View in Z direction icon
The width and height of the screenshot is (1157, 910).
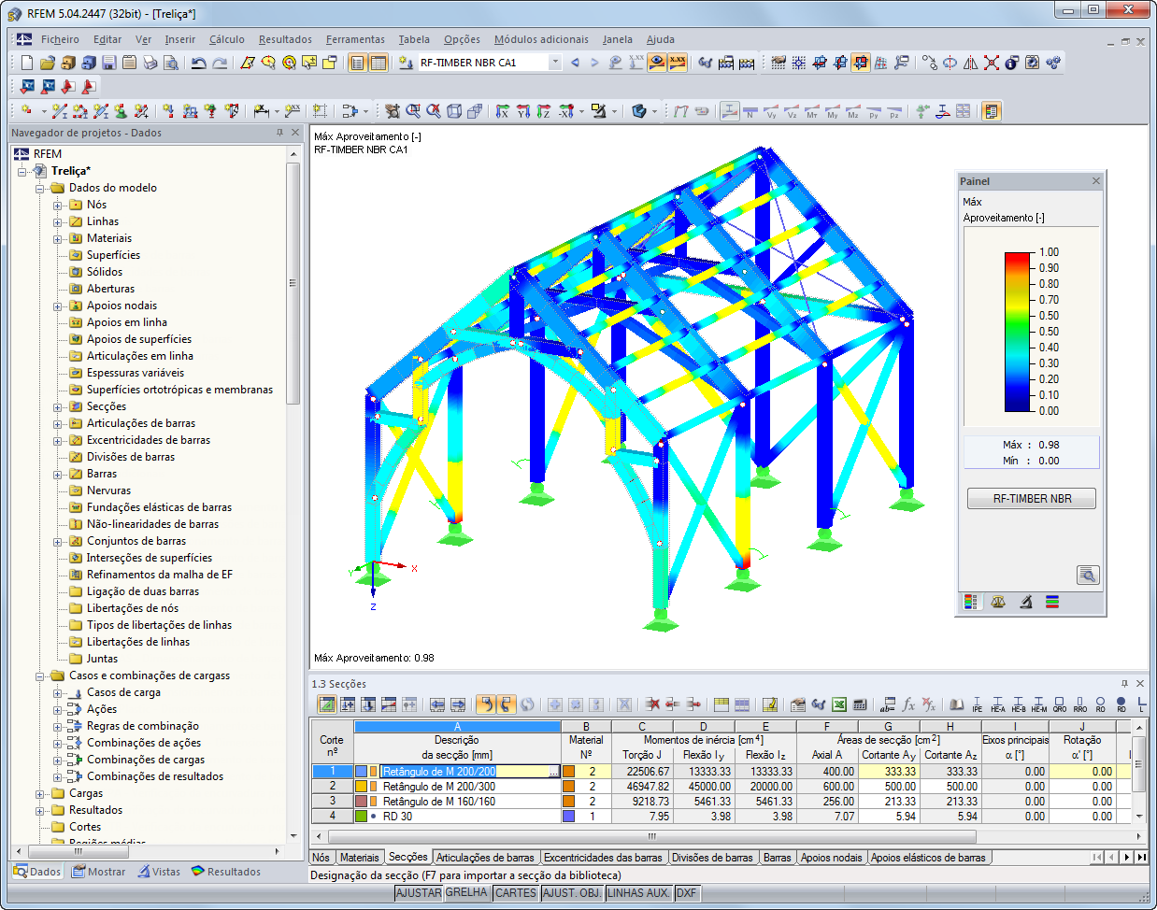click(544, 111)
